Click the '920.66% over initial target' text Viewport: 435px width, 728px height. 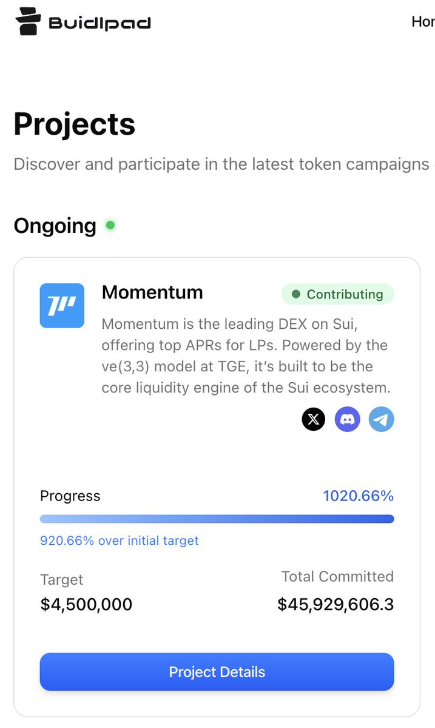[x=120, y=541]
